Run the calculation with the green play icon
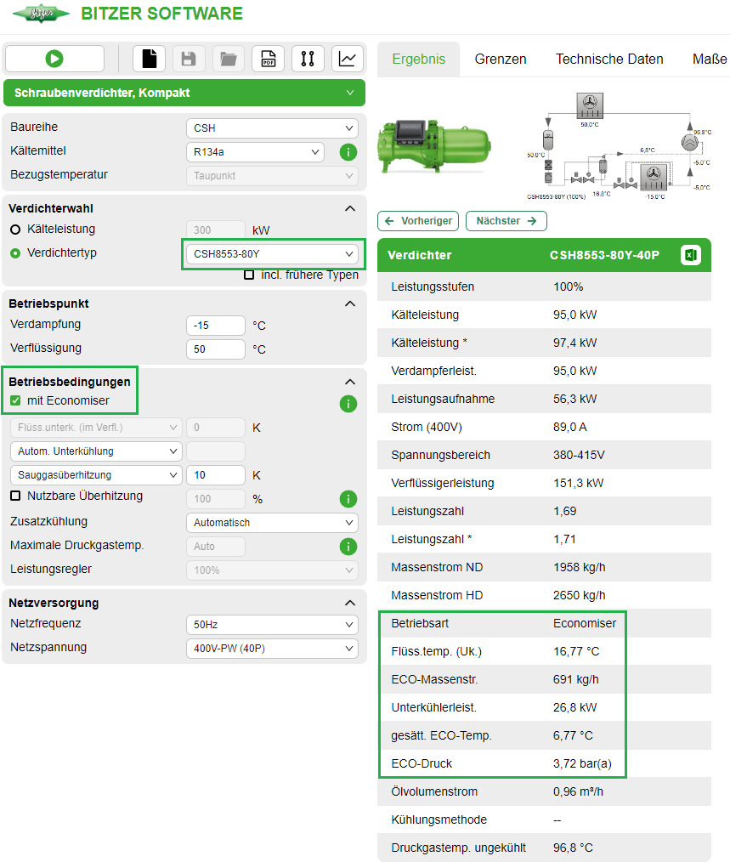 coord(54,59)
